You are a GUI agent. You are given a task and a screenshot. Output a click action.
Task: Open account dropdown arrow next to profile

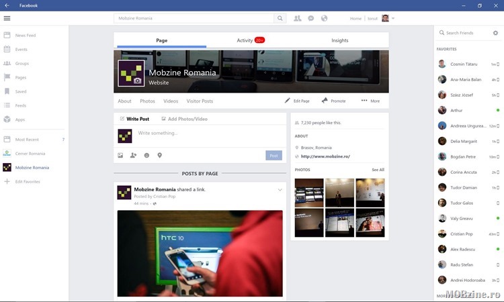[393, 18]
